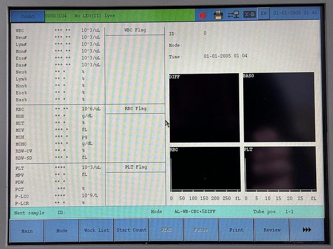Click the X-B quality control icon
333x249 pixels.
click(249, 15)
